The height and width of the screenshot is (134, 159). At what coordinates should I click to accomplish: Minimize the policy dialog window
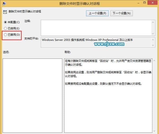138,3
